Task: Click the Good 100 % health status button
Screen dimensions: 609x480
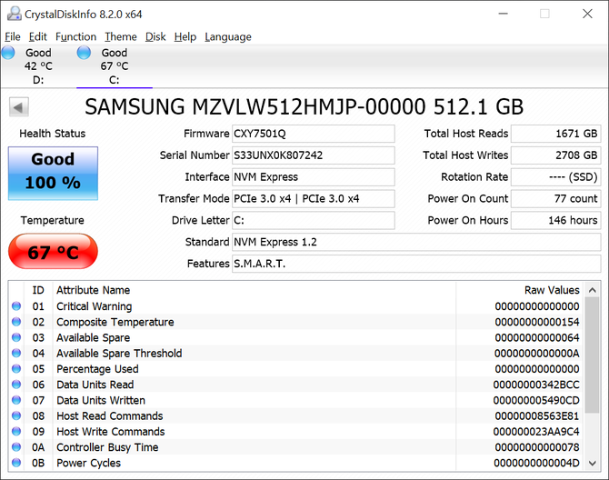Action: tap(53, 174)
